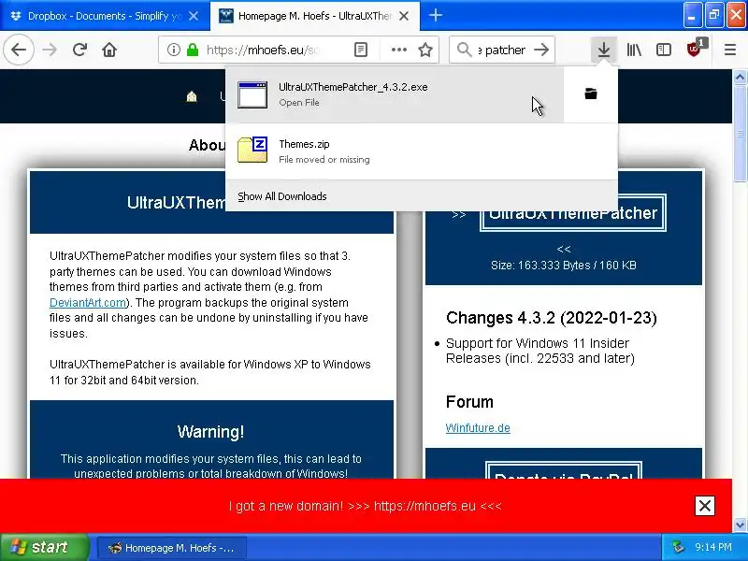This screenshot has height=561, width=748.
Task: Close the Homepage M. Hoefs tab
Action: (404, 16)
